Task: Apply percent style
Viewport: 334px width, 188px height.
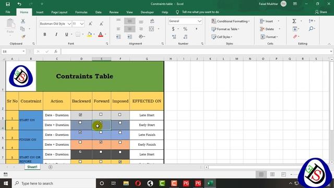Action: coord(185,29)
